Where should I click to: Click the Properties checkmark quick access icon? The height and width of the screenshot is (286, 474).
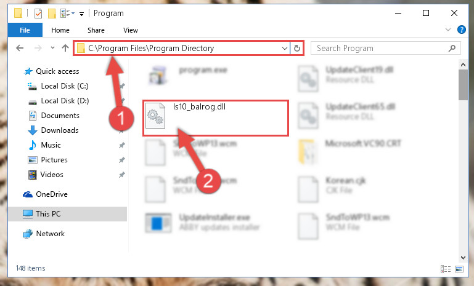(x=38, y=14)
